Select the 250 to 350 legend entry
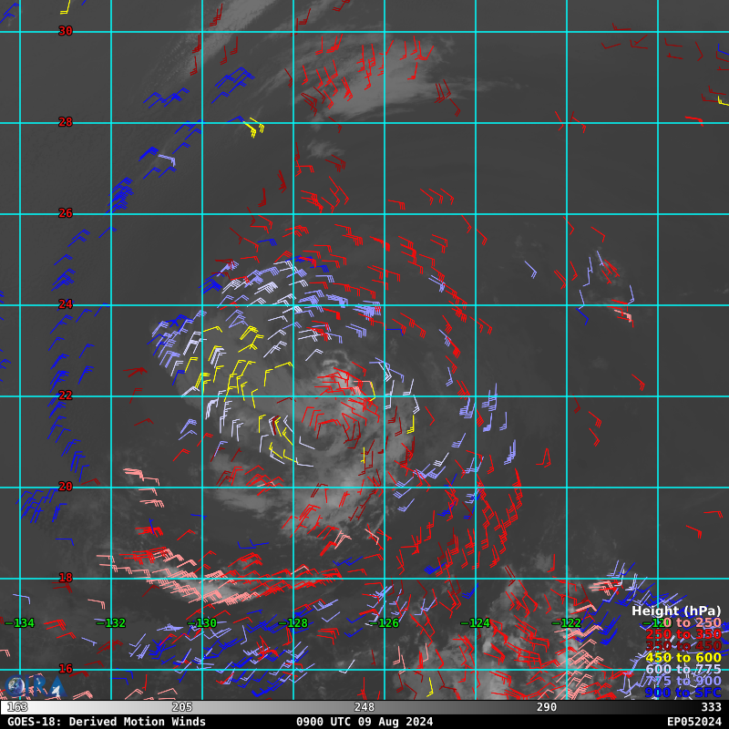The width and height of the screenshot is (729, 729). pyautogui.click(x=683, y=634)
